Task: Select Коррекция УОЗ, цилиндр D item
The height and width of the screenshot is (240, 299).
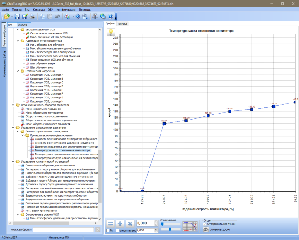Action: click(x=46, y=86)
